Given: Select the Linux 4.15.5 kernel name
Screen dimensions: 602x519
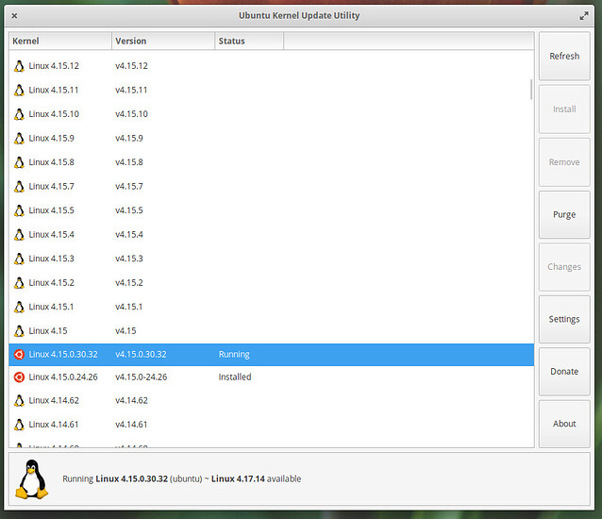Looking at the screenshot, I should click(x=52, y=210).
